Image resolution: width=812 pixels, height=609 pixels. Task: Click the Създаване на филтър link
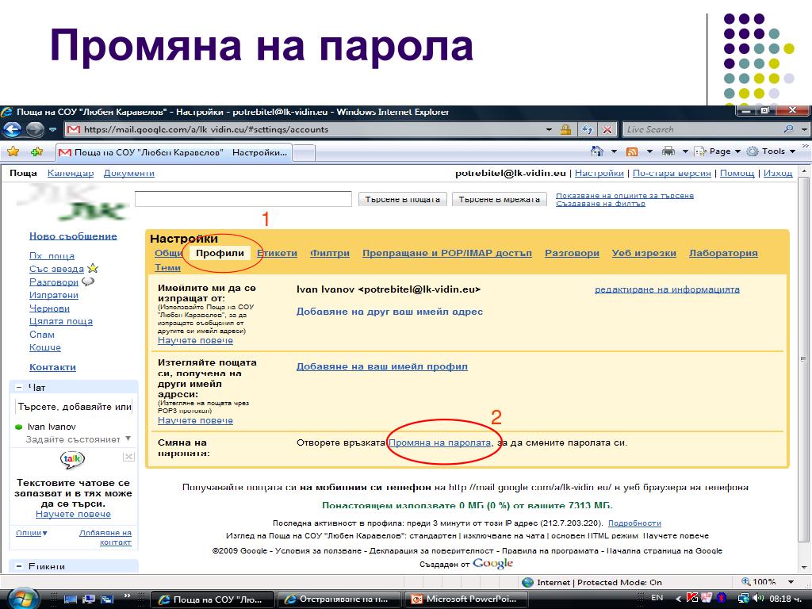(601, 204)
